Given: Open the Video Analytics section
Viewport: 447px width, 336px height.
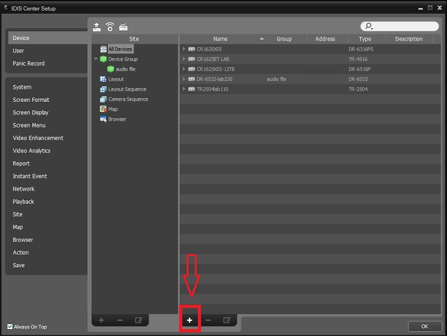Looking at the screenshot, I should [31, 151].
